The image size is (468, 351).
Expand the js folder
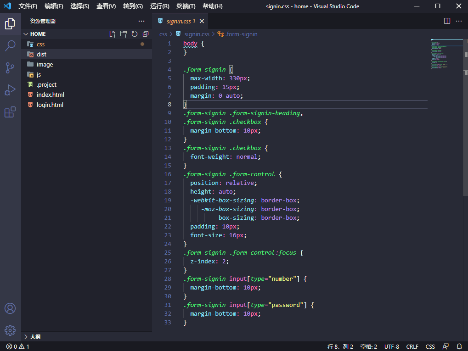pyautogui.click(x=86, y=74)
